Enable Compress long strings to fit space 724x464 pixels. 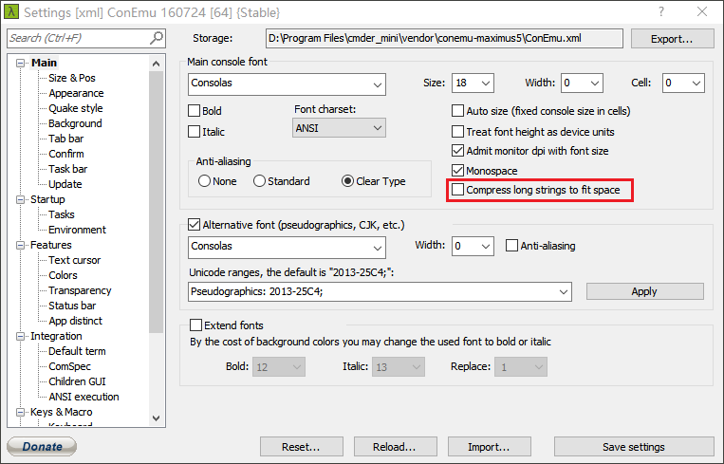pos(457,190)
